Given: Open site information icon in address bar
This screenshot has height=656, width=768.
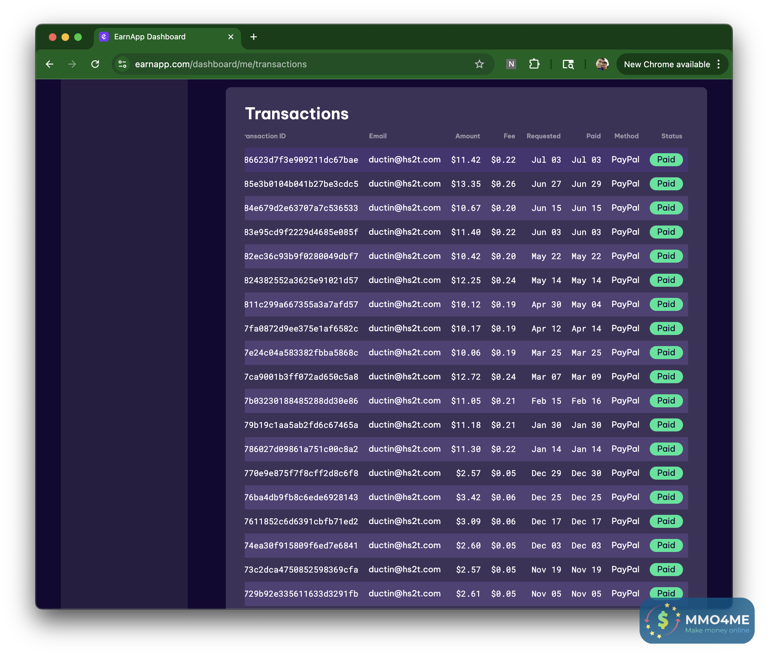Looking at the screenshot, I should [x=122, y=64].
